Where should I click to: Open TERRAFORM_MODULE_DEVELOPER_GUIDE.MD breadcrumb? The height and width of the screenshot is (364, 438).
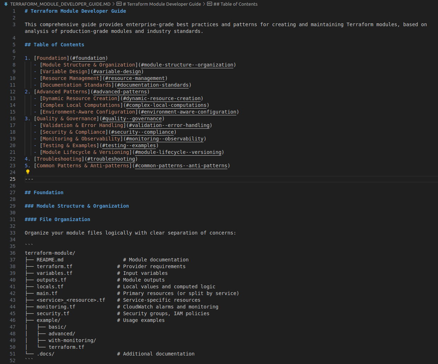[60, 4]
